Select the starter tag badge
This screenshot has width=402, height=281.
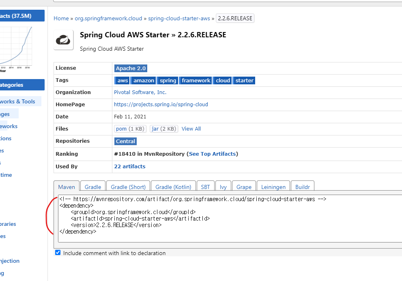[x=244, y=80]
